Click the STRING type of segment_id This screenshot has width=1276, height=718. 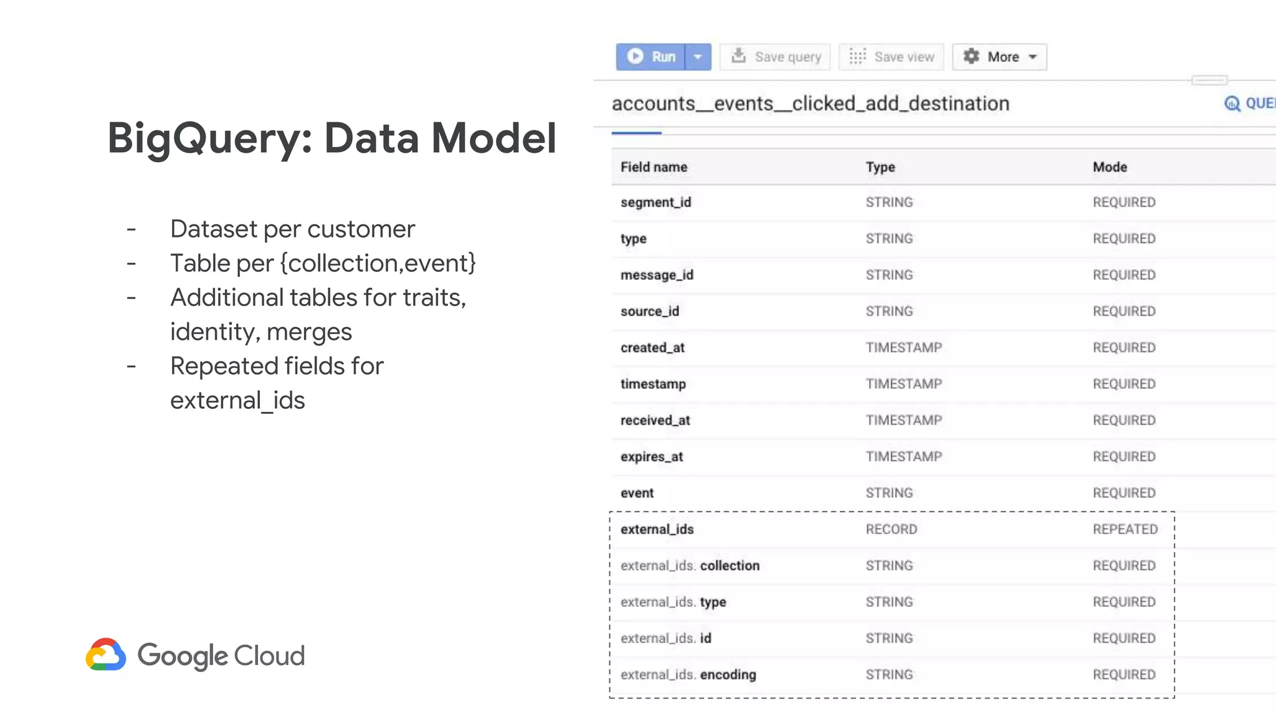(889, 203)
